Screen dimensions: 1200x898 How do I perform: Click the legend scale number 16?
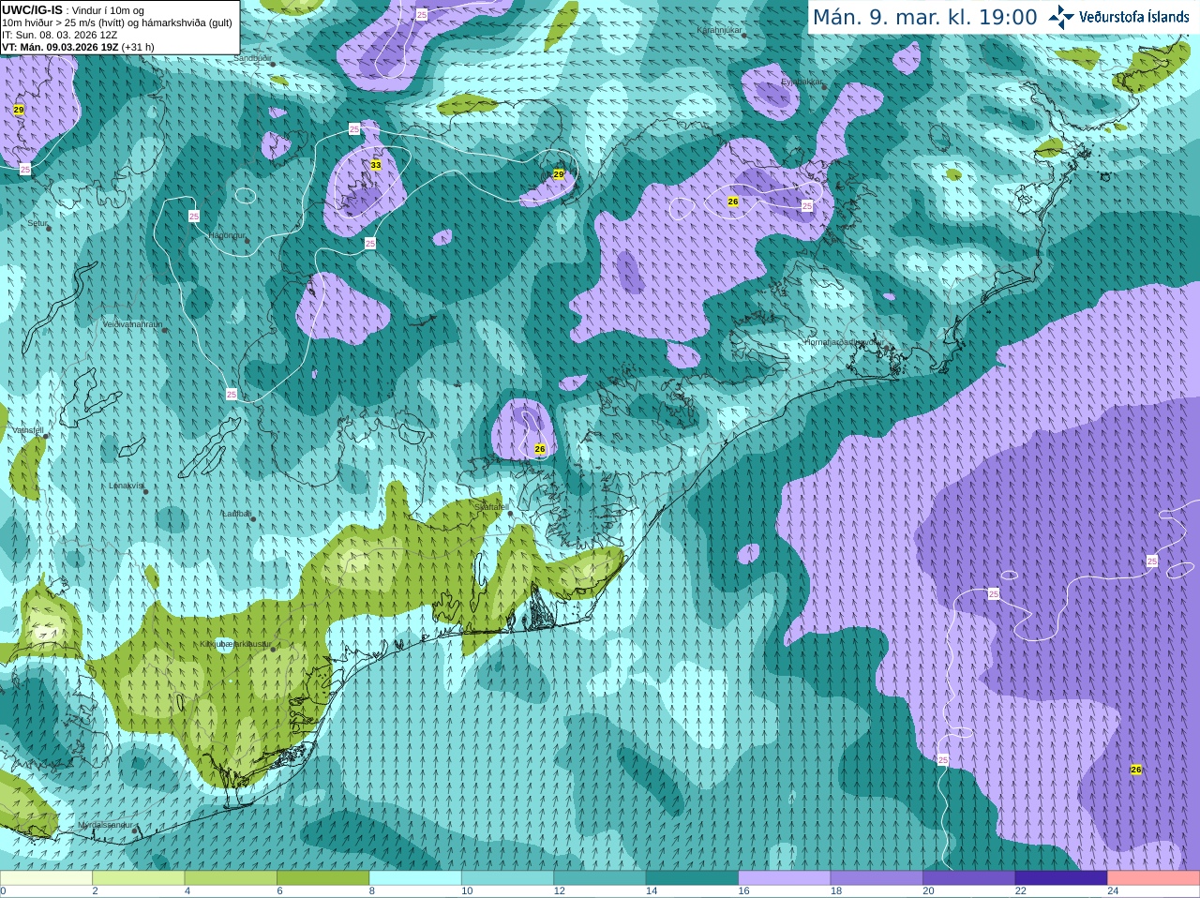pos(743,891)
